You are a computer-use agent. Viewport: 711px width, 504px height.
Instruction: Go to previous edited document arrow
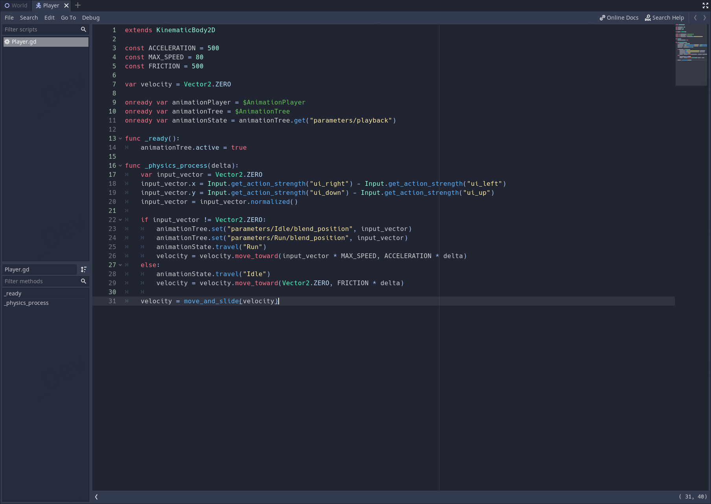(695, 18)
